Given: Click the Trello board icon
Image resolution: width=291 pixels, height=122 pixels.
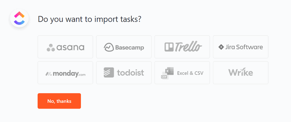Looking at the screenshot, I should point(169,47).
